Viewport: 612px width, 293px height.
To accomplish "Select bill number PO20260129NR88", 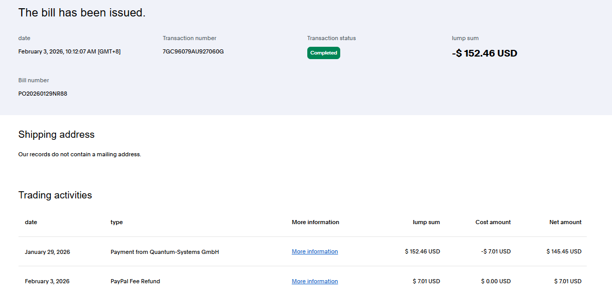I will tap(43, 94).
